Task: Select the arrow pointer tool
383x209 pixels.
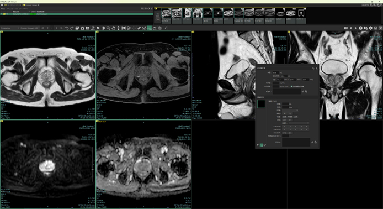Action: pyautogui.click(x=98, y=28)
